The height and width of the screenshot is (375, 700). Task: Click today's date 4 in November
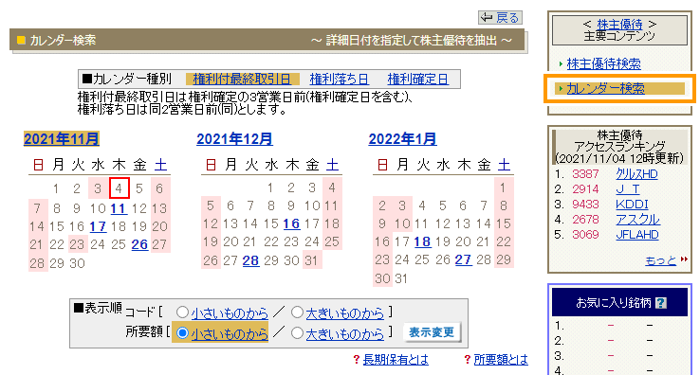(x=120, y=188)
